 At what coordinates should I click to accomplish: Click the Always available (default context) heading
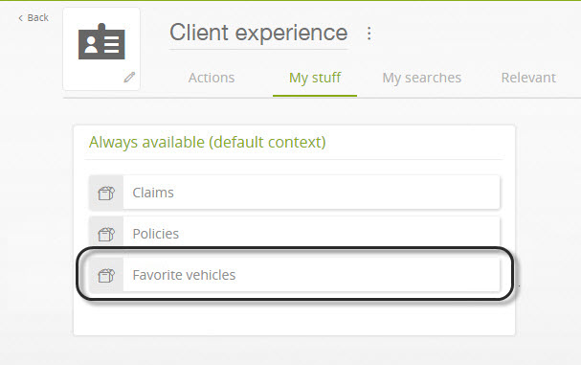[208, 143]
